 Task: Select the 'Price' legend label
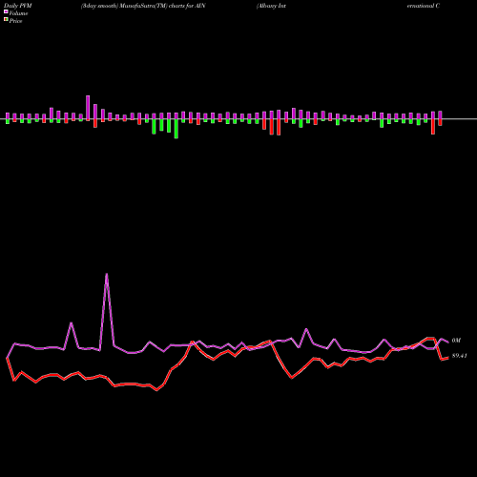15,21
